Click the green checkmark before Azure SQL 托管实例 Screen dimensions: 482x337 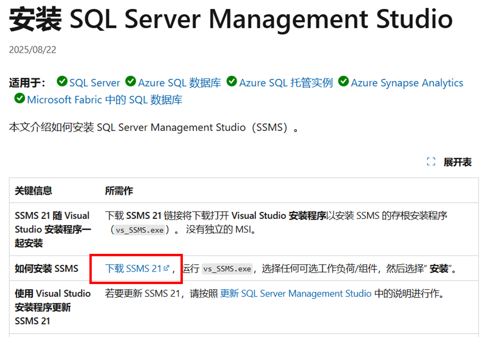232,81
